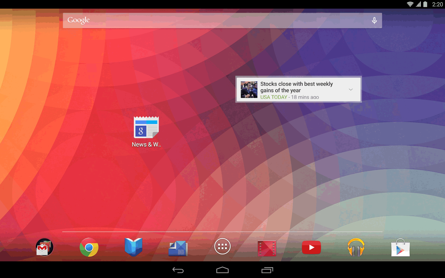Open the YouTube app

point(311,247)
